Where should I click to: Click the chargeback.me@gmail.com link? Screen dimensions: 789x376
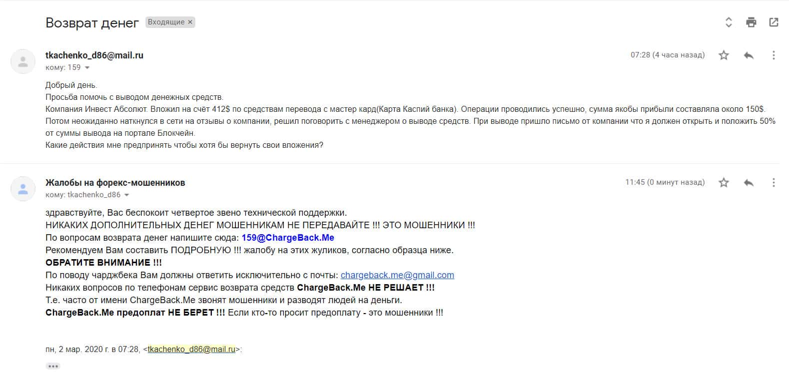pyautogui.click(x=397, y=275)
